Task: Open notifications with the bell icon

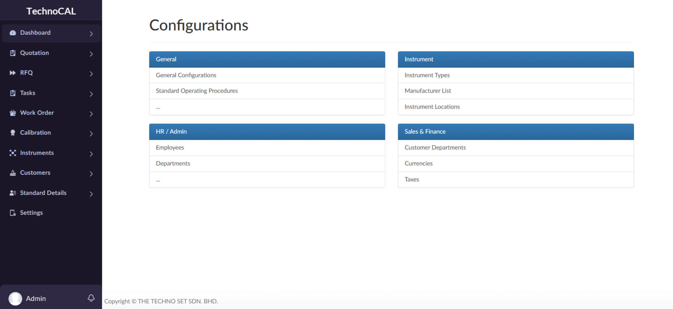Action: 91,298
